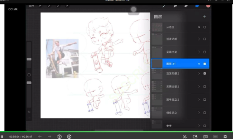Expand the 活泼动感 layer group chevron

tap(199, 39)
